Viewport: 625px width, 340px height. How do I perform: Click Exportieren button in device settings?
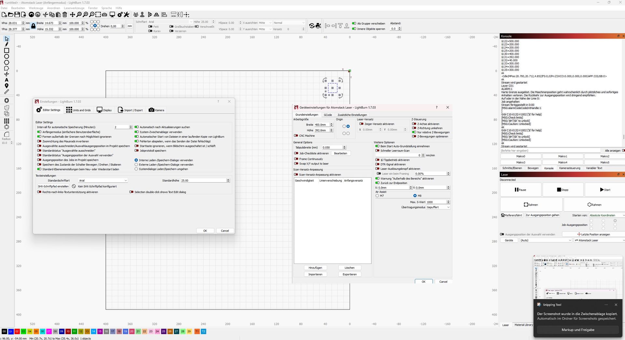[x=350, y=274]
